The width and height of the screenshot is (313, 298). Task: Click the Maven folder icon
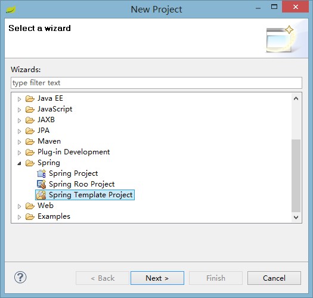point(30,141)
